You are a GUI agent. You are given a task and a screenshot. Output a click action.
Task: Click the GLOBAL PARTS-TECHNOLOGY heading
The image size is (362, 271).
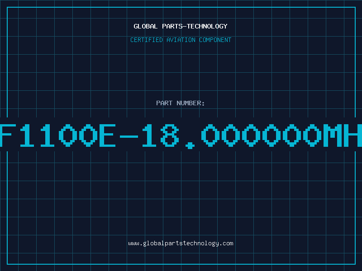[x=181, y=26]
